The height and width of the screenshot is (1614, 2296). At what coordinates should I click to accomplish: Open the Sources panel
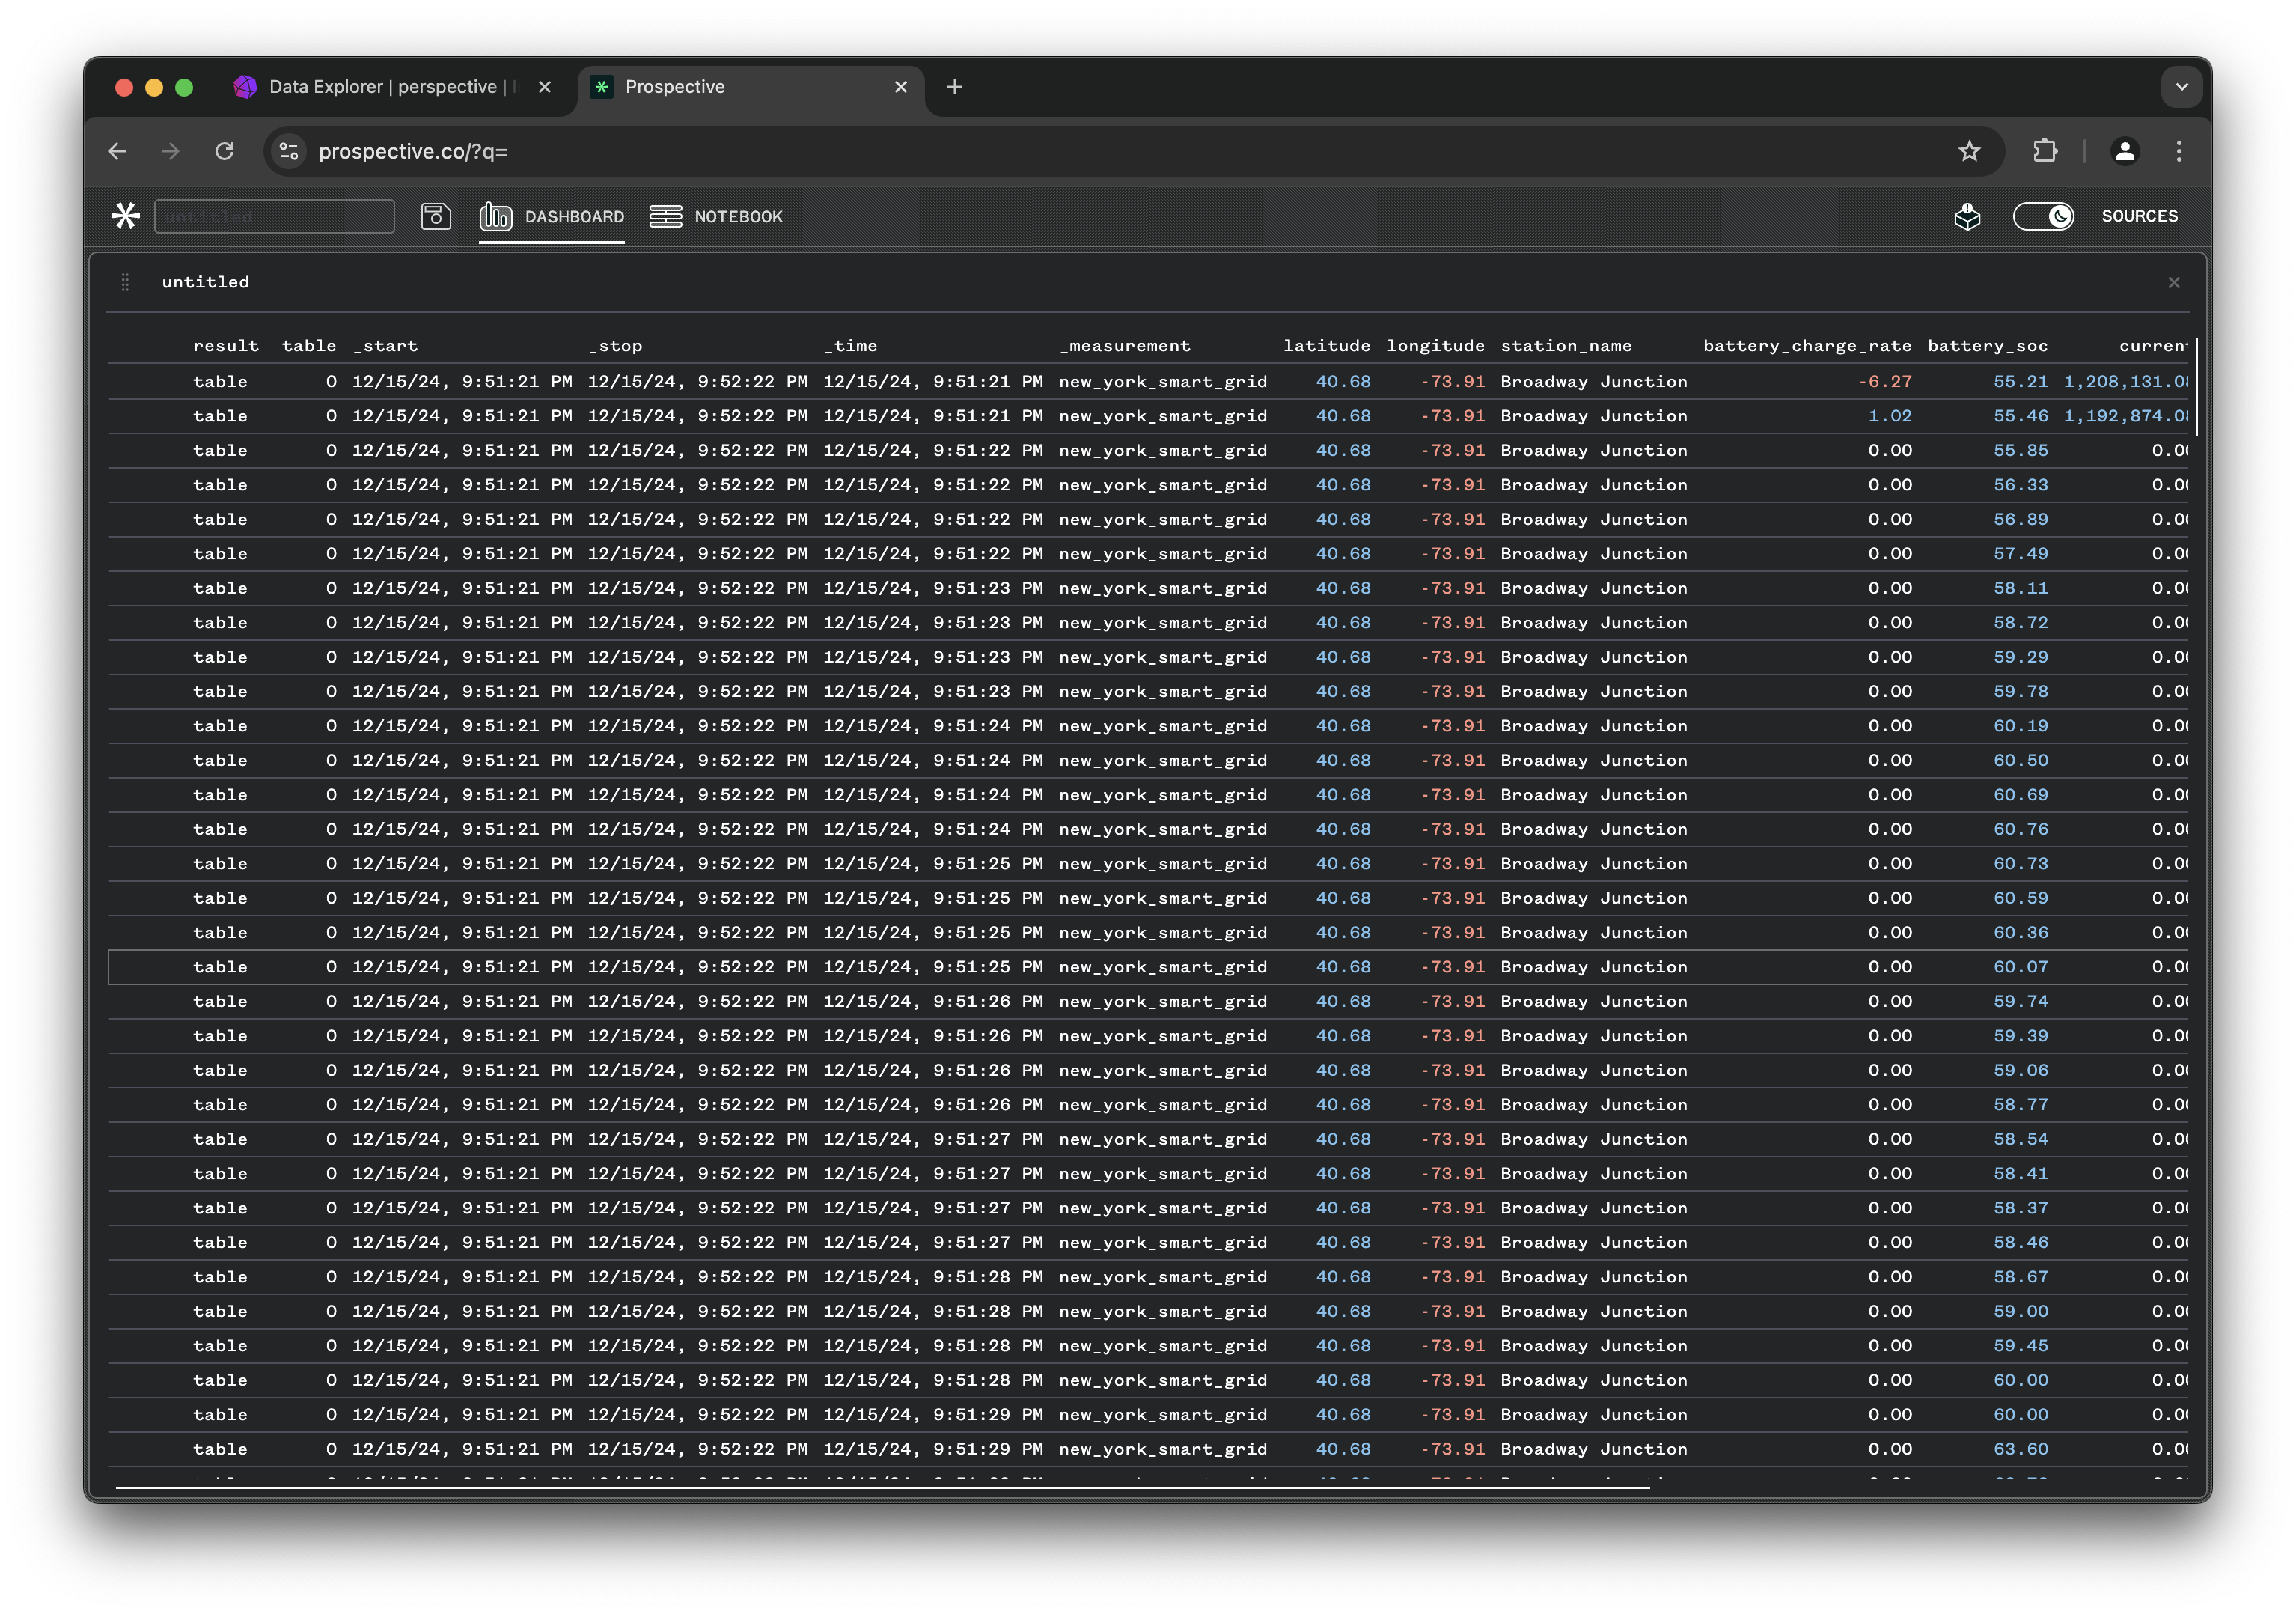click(x=2139, y=216)
